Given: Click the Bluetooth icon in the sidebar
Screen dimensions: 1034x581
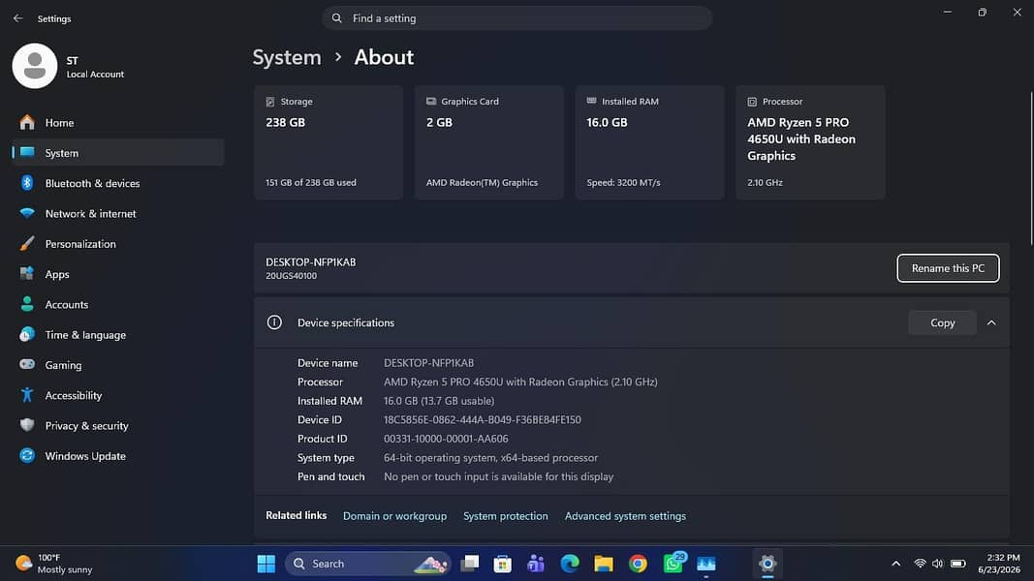Looking at the screenshot, I should click(27, 182).
